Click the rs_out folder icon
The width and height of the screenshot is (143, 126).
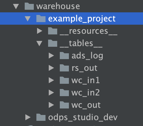[64, 68]
